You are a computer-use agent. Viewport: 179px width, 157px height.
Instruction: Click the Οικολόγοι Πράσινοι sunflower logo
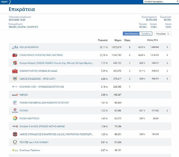click(x=15, y=150)
